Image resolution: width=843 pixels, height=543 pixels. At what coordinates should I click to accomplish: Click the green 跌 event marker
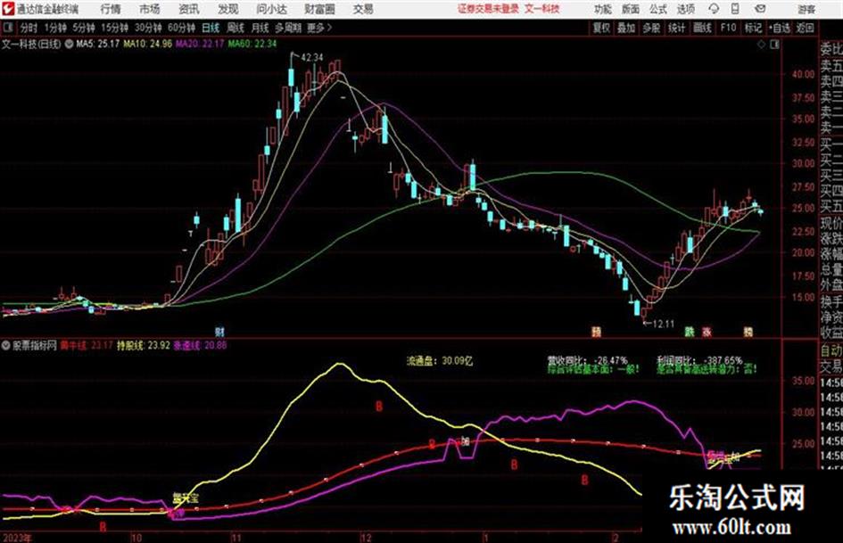[690, 332]
